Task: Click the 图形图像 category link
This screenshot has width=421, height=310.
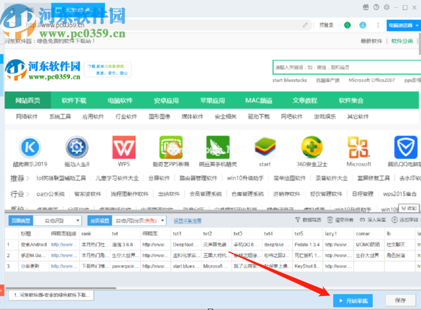Action: tap(160, 117)
